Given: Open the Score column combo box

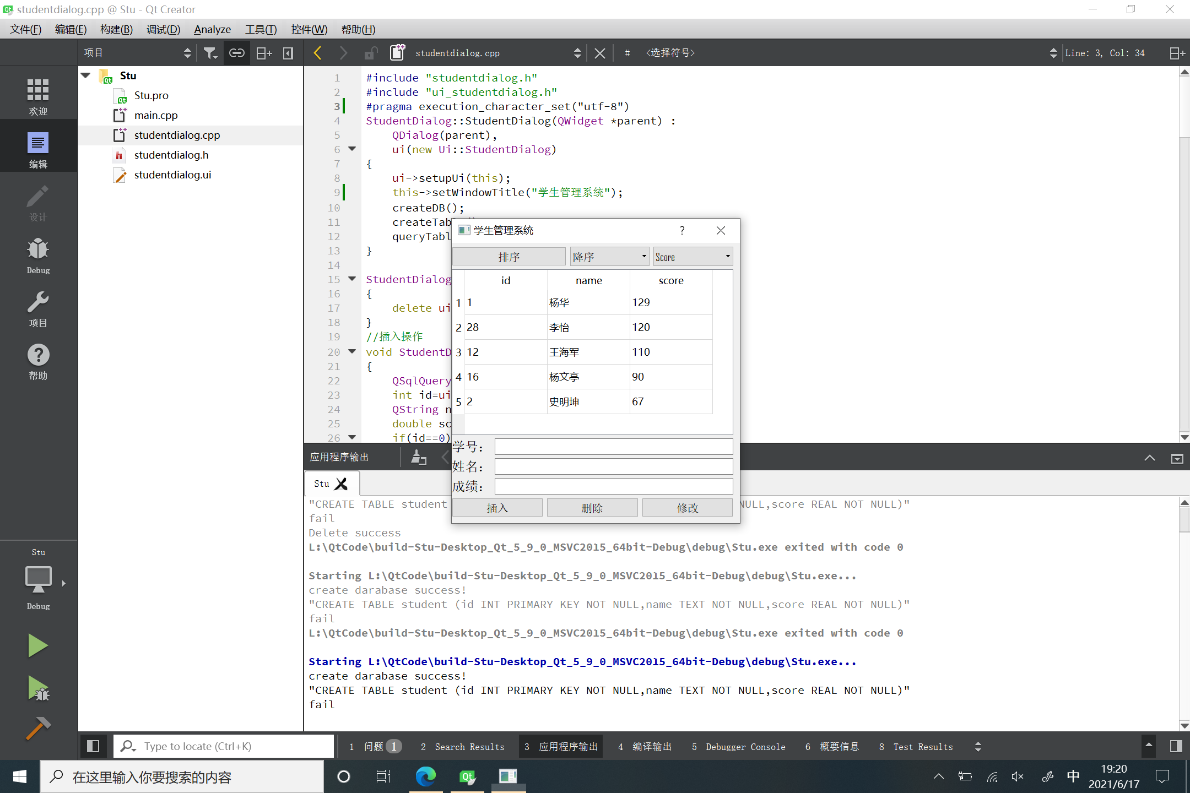Looking at the screenshot, I should [x=693, y=257].
